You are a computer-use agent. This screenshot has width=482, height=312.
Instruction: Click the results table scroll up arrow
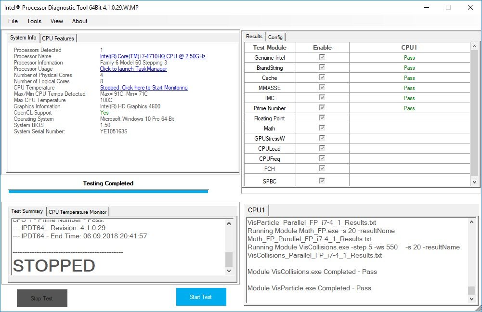coord(475,46)
